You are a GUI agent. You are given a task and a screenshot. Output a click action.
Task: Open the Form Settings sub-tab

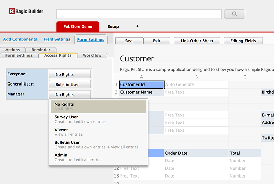pos(19,55)
